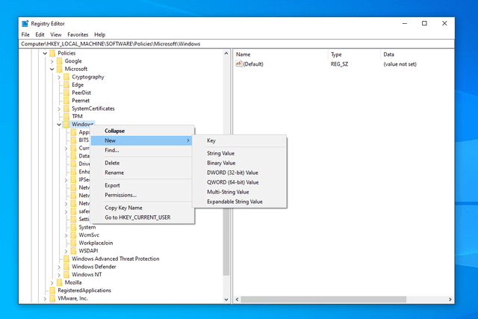Click the WcmSvc folder icon

point(73,235)
